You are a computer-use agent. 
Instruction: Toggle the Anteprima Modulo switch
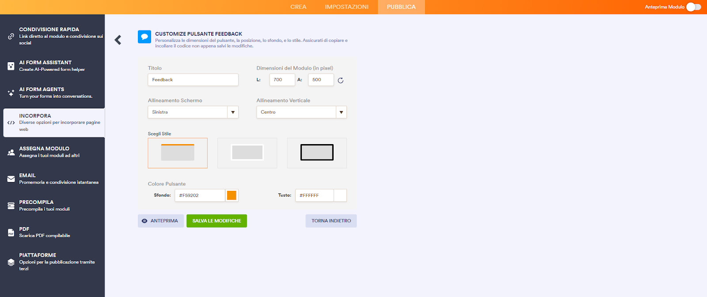[694, 7]
